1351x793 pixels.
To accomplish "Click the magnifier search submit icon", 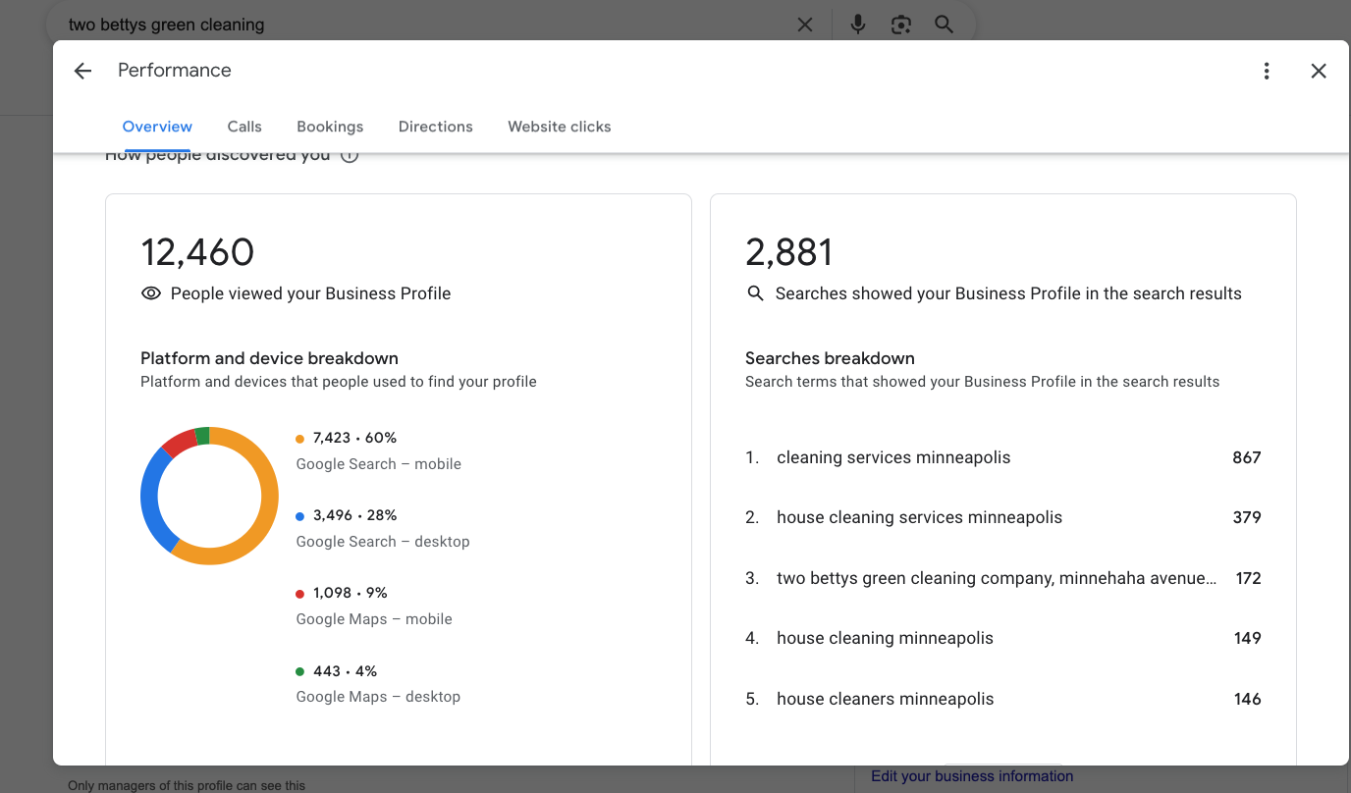I will (944, 25).
